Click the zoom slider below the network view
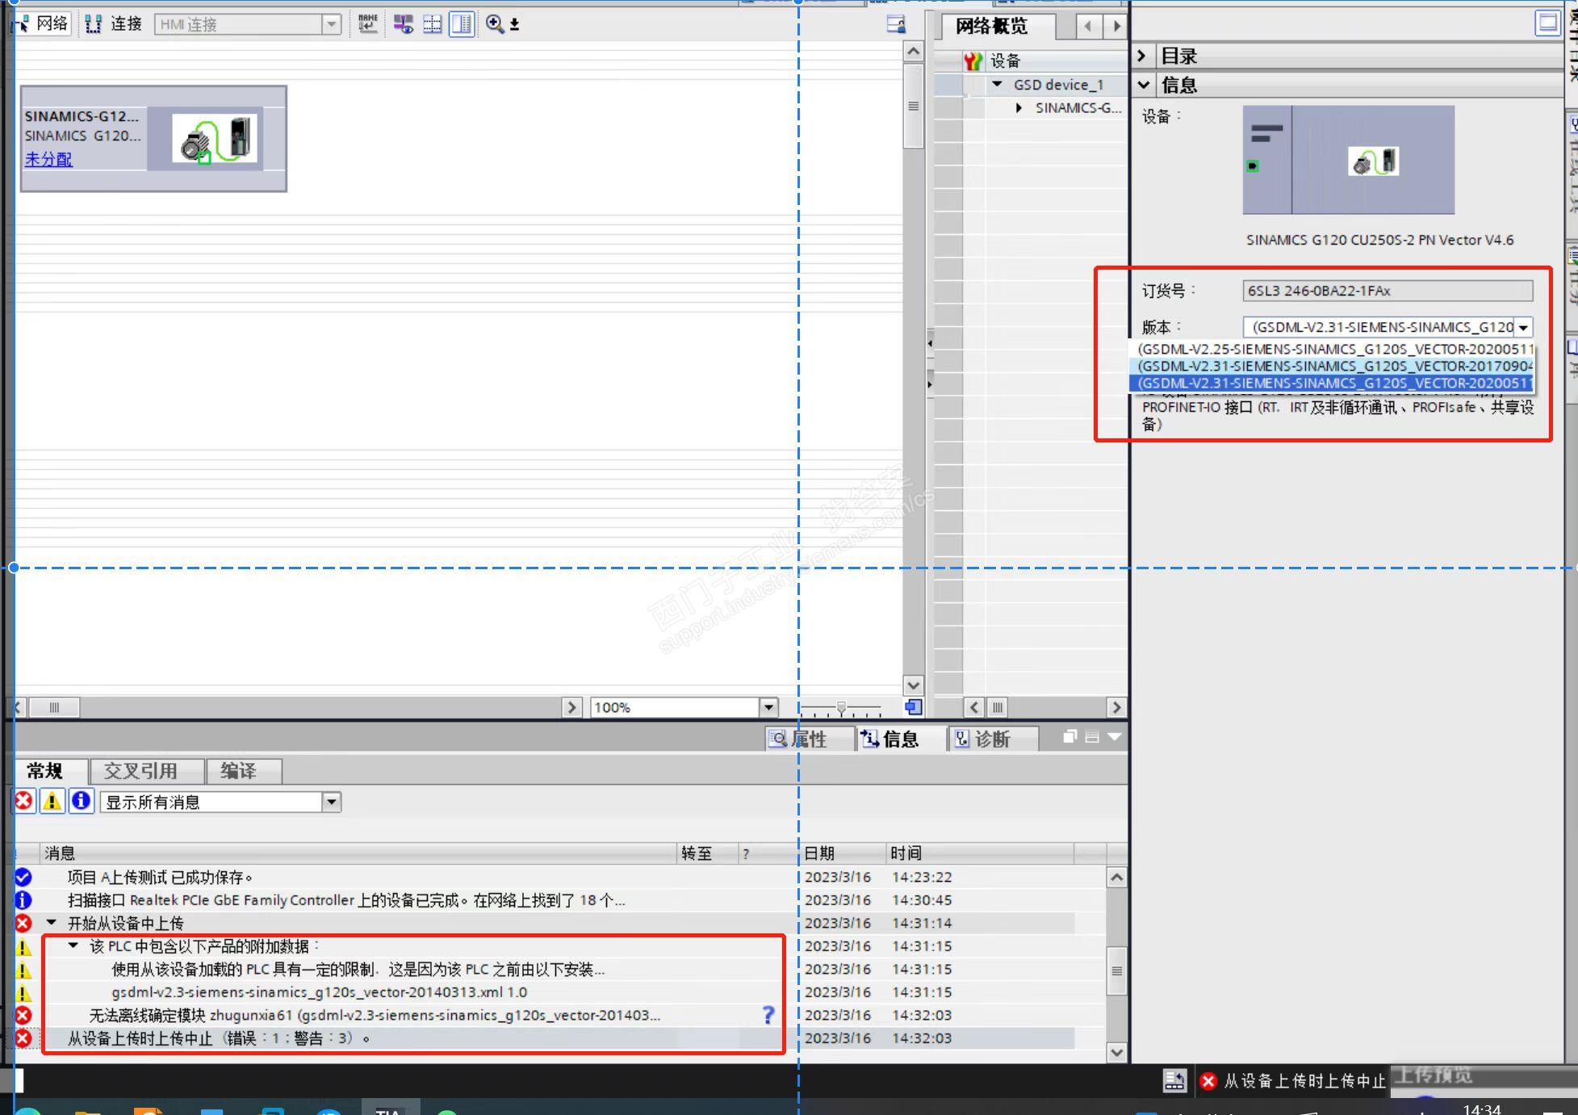 [x=841, y=708]
